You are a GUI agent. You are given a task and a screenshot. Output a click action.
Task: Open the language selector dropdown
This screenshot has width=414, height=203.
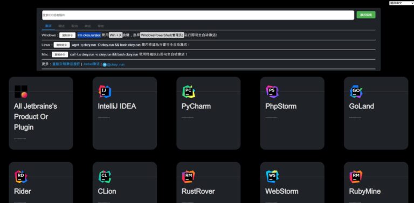click(401, 3)
